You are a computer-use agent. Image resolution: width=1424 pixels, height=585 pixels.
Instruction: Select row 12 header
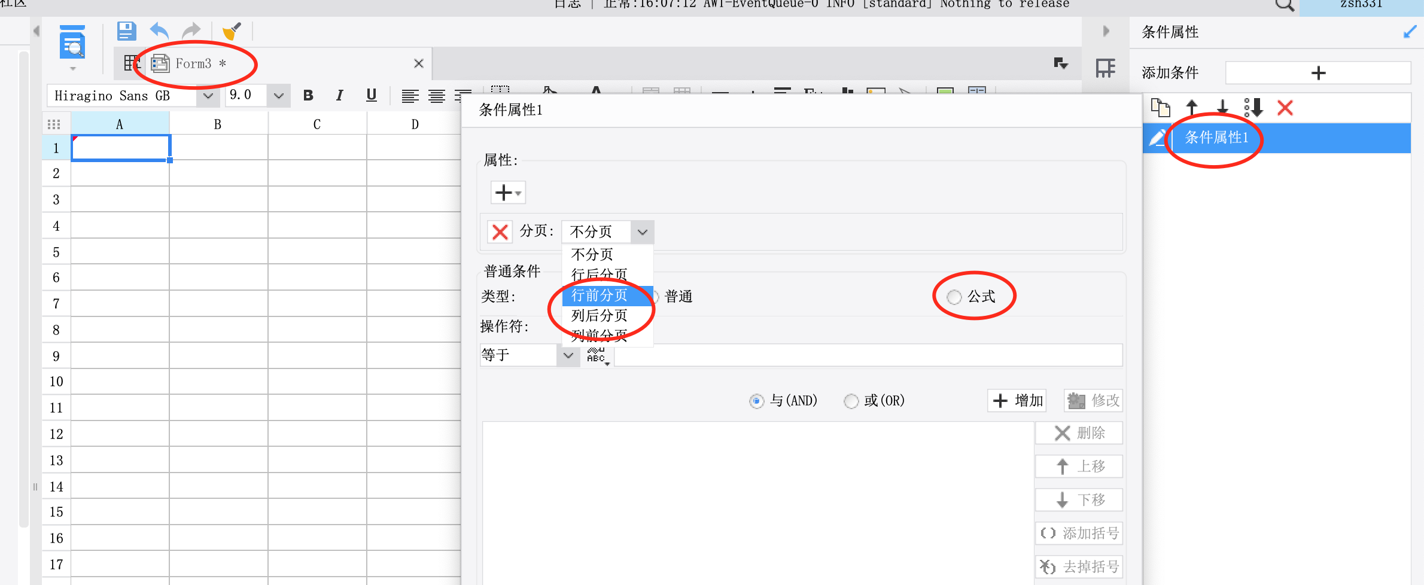click(x=56, y=434)
